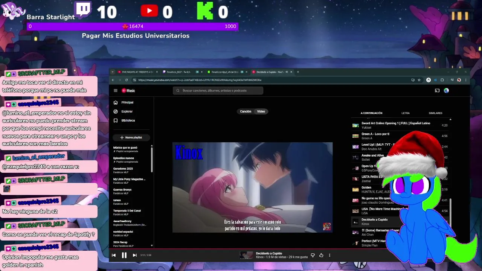Skip to previous track
Screen dimensions: 482x271
(114, 255)
